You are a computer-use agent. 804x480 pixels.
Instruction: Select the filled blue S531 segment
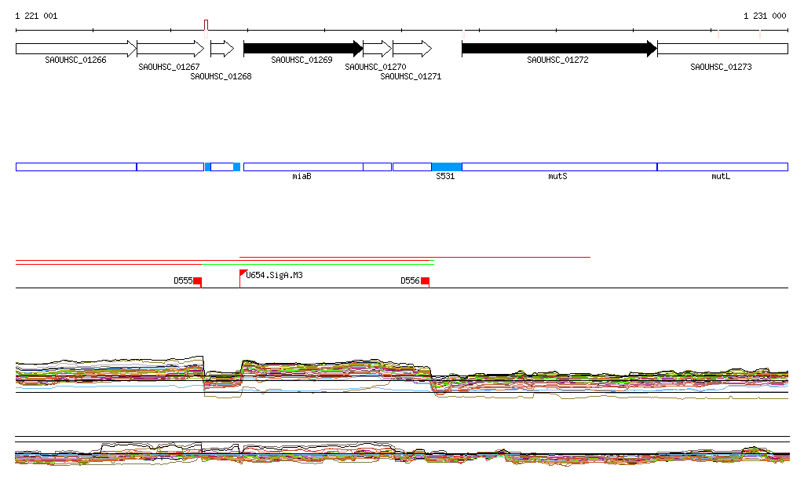point(447,167)
